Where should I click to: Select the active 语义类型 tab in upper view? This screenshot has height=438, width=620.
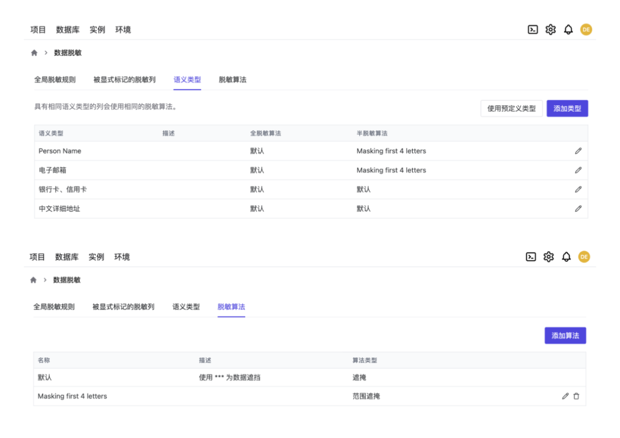187,80
